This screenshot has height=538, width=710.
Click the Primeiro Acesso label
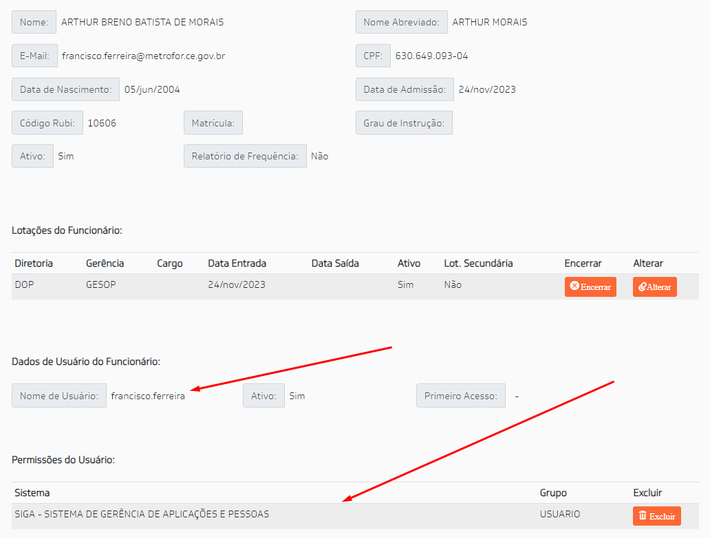click(460, 396)
